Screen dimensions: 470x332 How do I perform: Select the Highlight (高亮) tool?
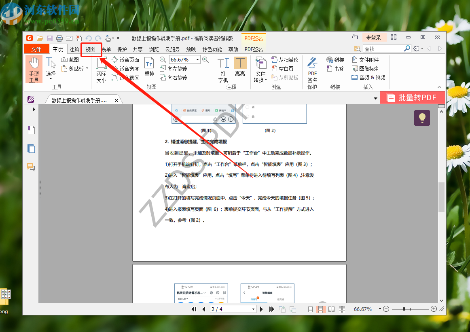[240, 67]
